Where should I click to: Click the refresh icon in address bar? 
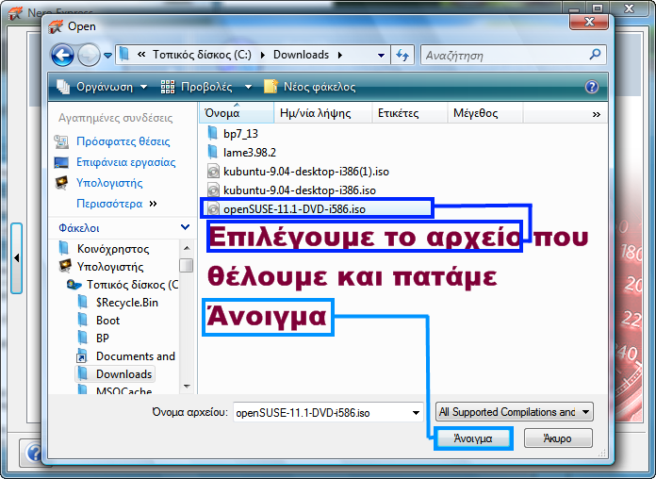(402, 55)
